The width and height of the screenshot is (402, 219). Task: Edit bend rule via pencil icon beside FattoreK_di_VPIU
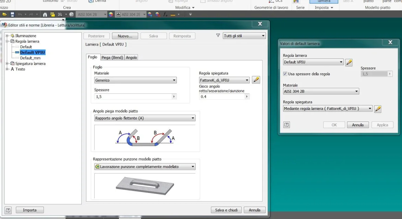(x=256, y=80)
